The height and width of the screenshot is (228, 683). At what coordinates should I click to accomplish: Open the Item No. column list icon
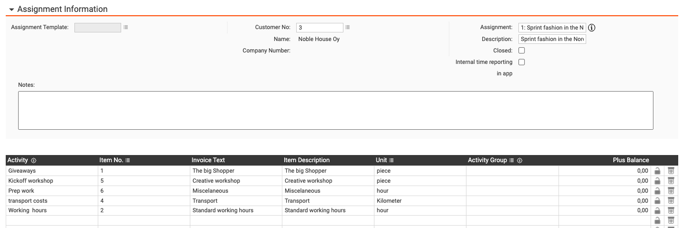pyautogui.click(x=128, y=160)
